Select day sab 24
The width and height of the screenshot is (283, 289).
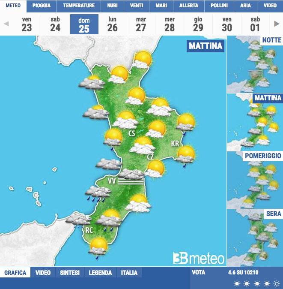tap(55, 24)
